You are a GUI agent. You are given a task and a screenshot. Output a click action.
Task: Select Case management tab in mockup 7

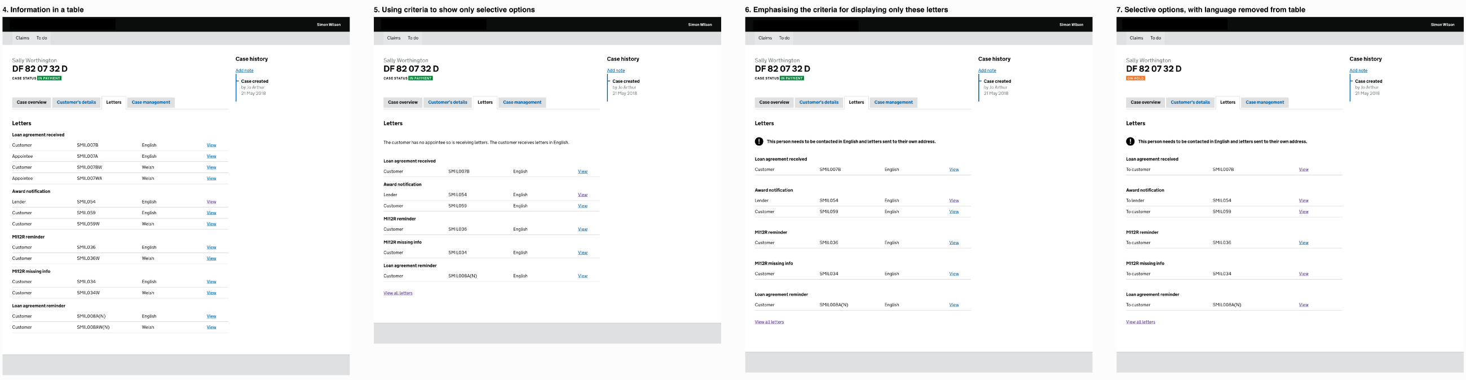click(x=1265, y=103)
